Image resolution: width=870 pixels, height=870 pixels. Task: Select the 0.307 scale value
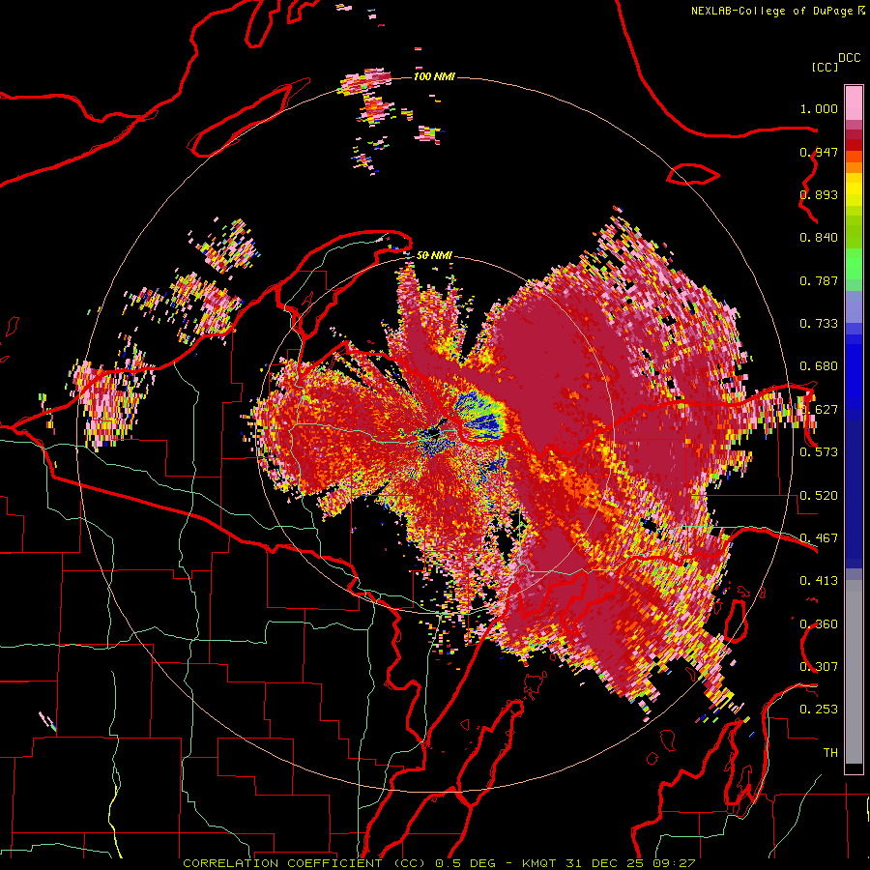pyautogui.click(x=819, y=667)
